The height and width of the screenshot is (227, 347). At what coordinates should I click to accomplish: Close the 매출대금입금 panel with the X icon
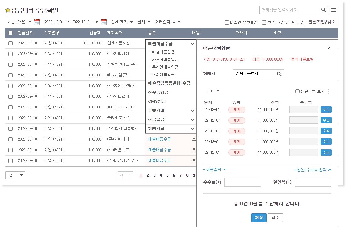coord(329,48)
